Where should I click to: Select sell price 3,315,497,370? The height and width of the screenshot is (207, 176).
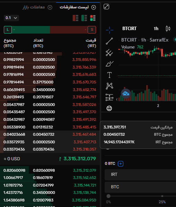coord(85,112)
